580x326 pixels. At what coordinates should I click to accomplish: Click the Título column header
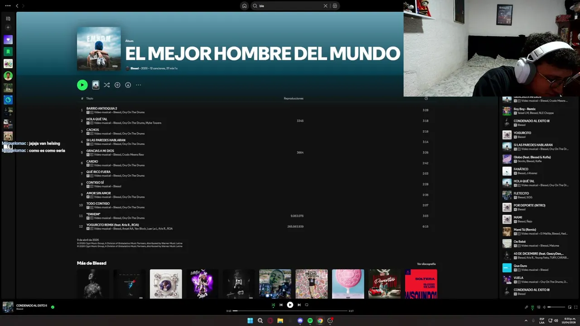click(x=90, y=98)
